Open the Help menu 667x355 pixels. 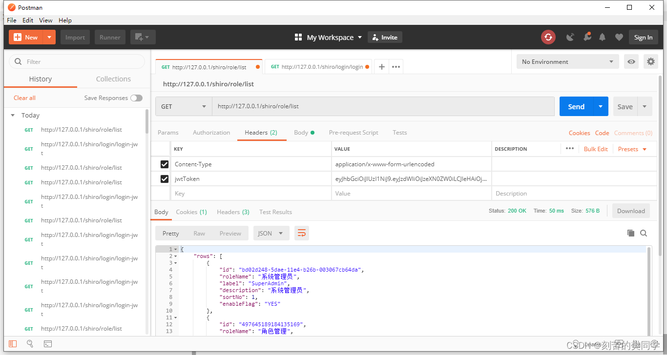pyautogui.click(x=65, y=20)
